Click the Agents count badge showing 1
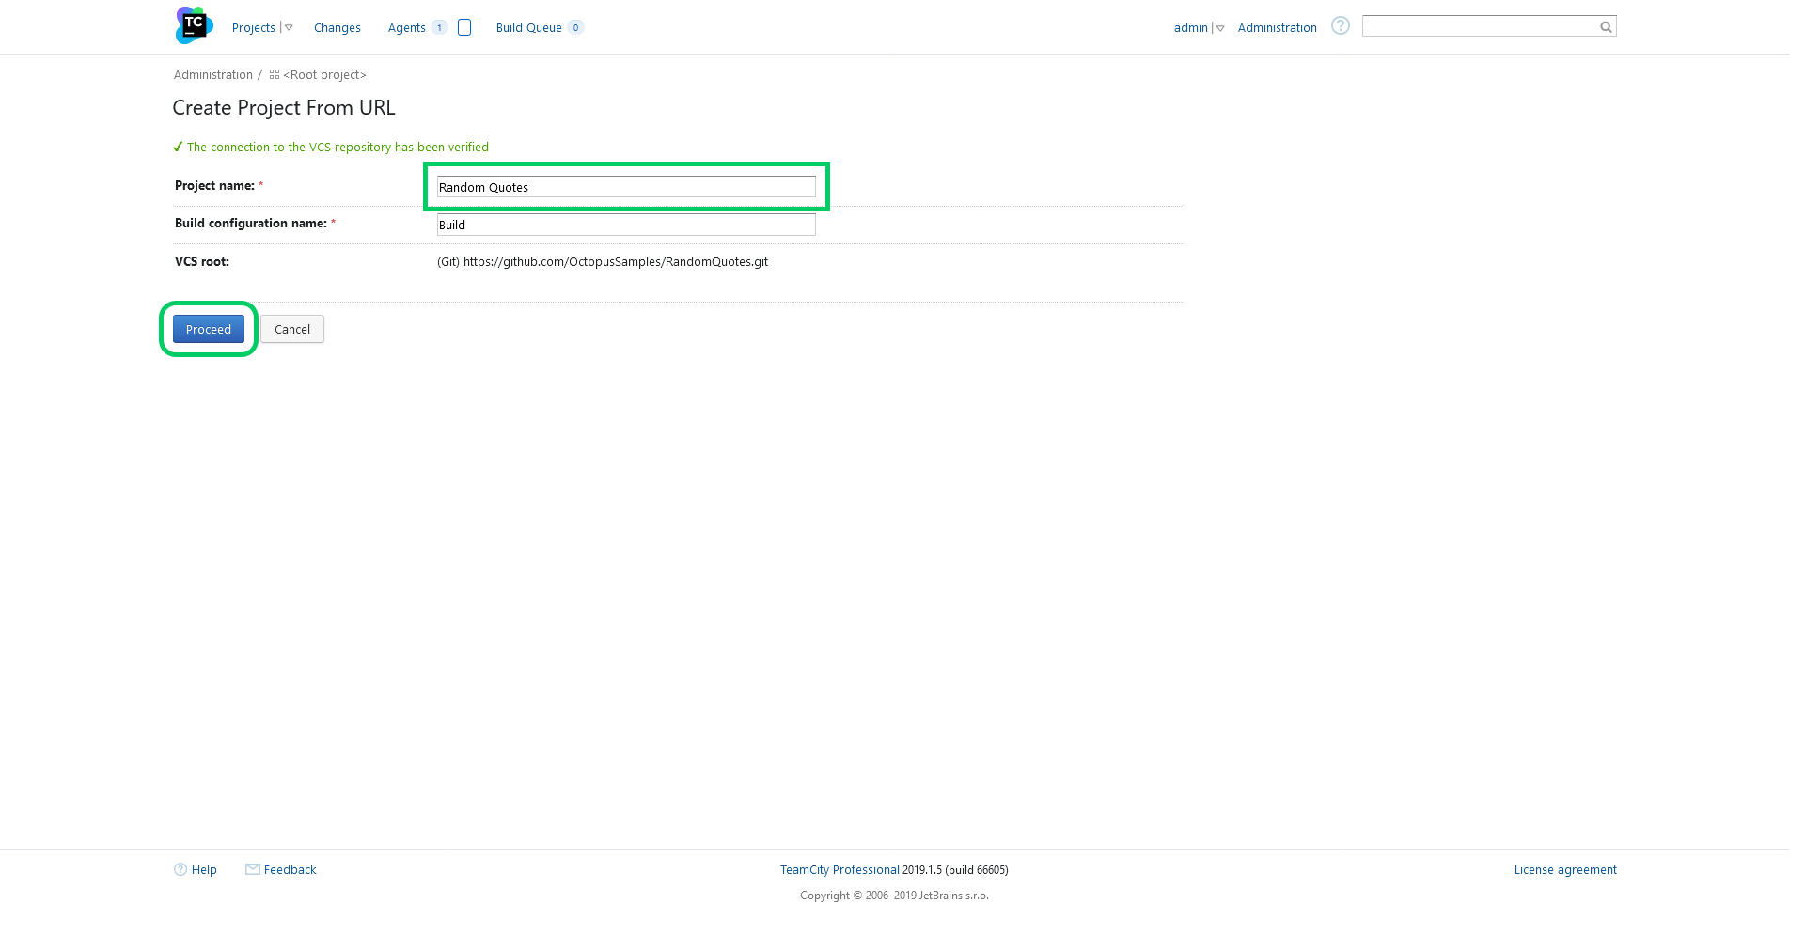Viewport: 1805px width, 935px height. click(439, 28)
